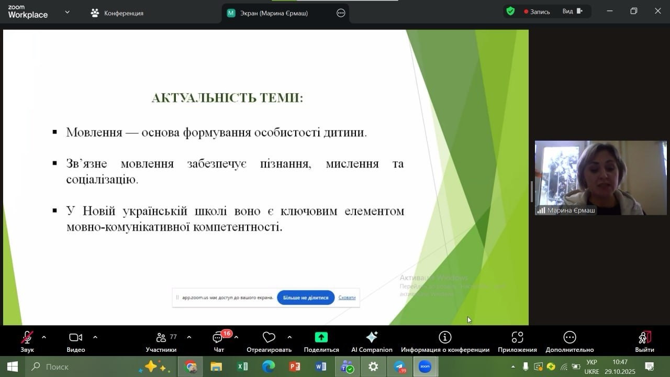Expand reactions arrow next to Отреагировать
670x377 pixels.
click(289, 337)
